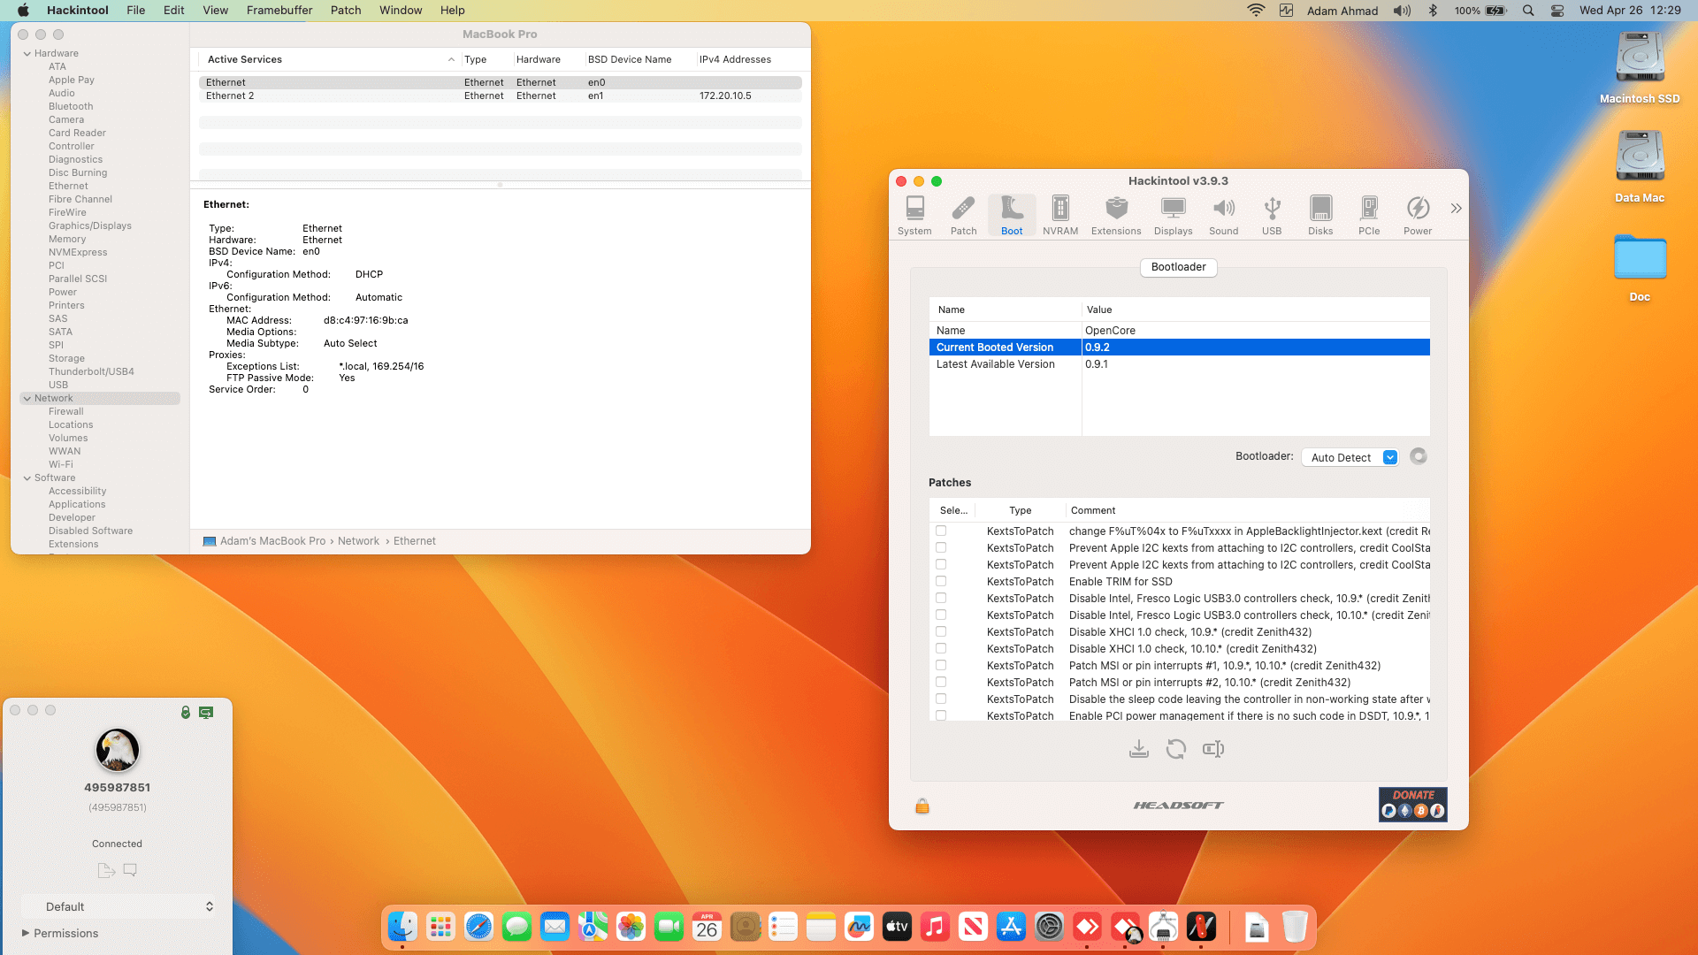Click the file transfer icon under Connected

point(106,870)
